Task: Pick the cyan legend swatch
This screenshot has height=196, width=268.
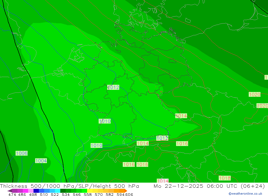Action: tap(58, 191)
